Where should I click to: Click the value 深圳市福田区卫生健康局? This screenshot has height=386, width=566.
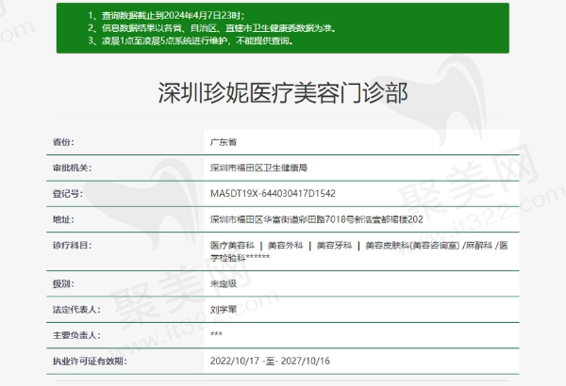(258, 168)
